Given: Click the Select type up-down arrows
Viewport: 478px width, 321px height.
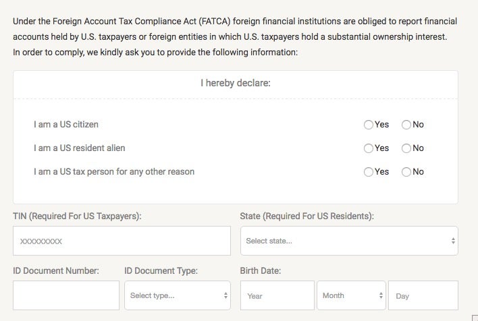Looking at the screenshot, I should coord(225,295).
